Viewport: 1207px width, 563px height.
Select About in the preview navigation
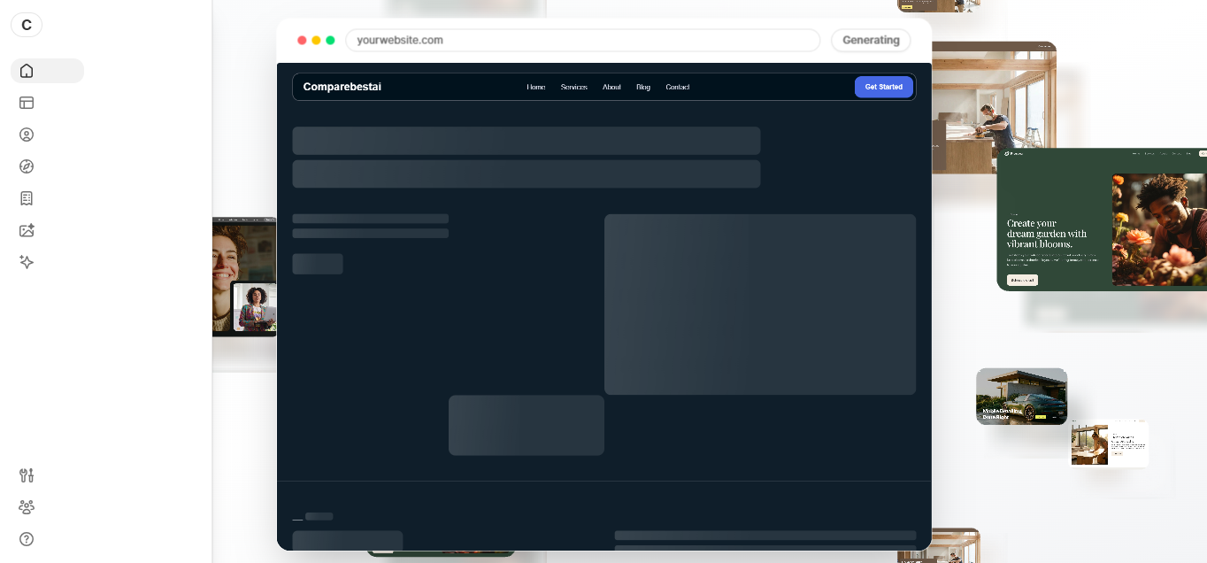pyautogui.click(x=611, y=87)
